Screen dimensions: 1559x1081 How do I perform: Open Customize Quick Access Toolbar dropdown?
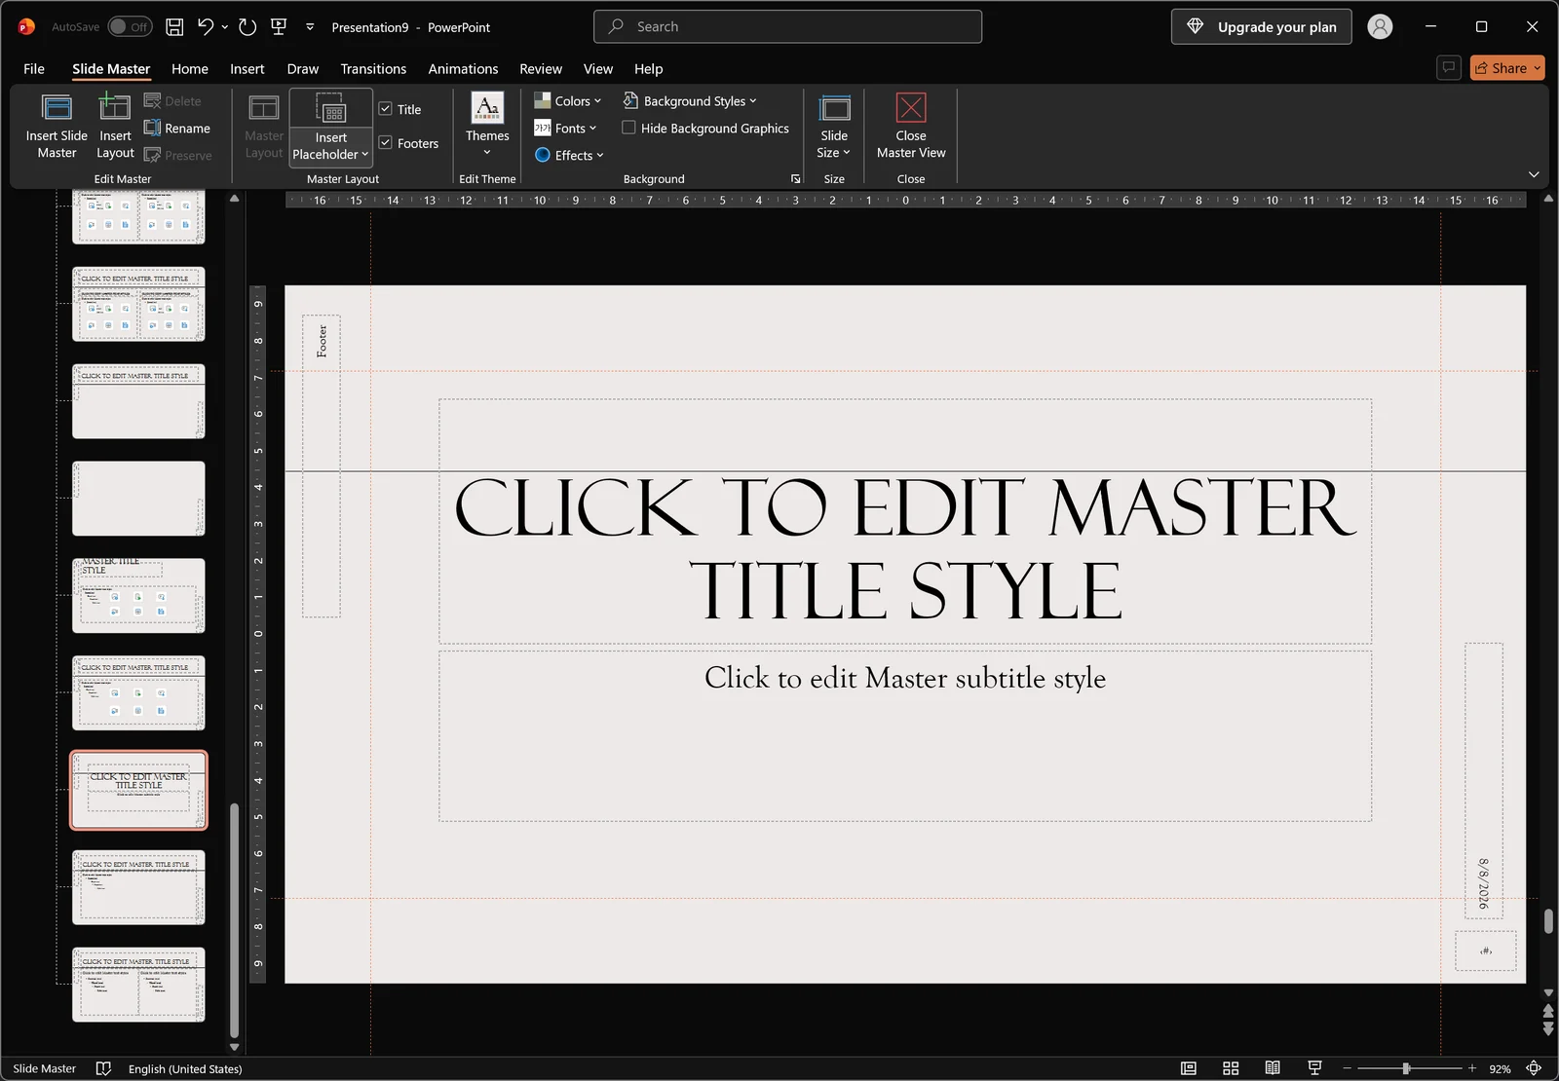tap(310, 27)
